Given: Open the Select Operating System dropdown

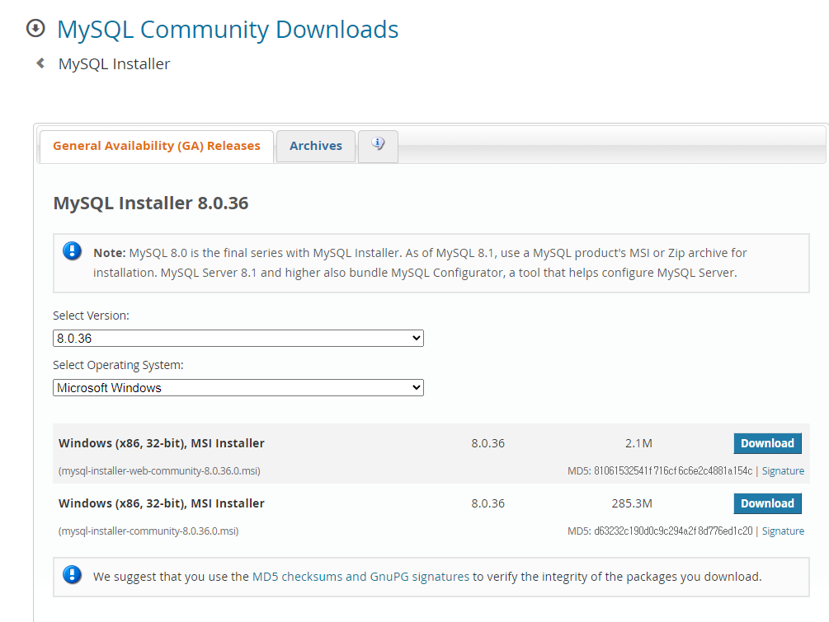Looking at the screenshot, I should click(x=238, y=387).
